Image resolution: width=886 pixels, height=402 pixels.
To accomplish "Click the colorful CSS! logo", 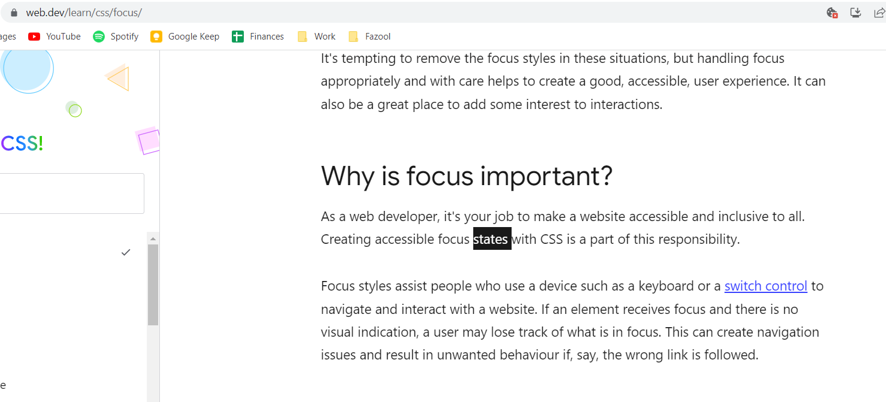I will [x=22, y=143].
